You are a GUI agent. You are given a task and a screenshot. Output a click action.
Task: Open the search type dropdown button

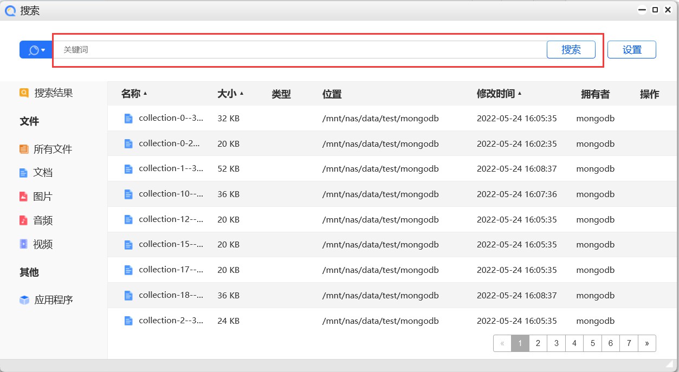coord(36,50)
